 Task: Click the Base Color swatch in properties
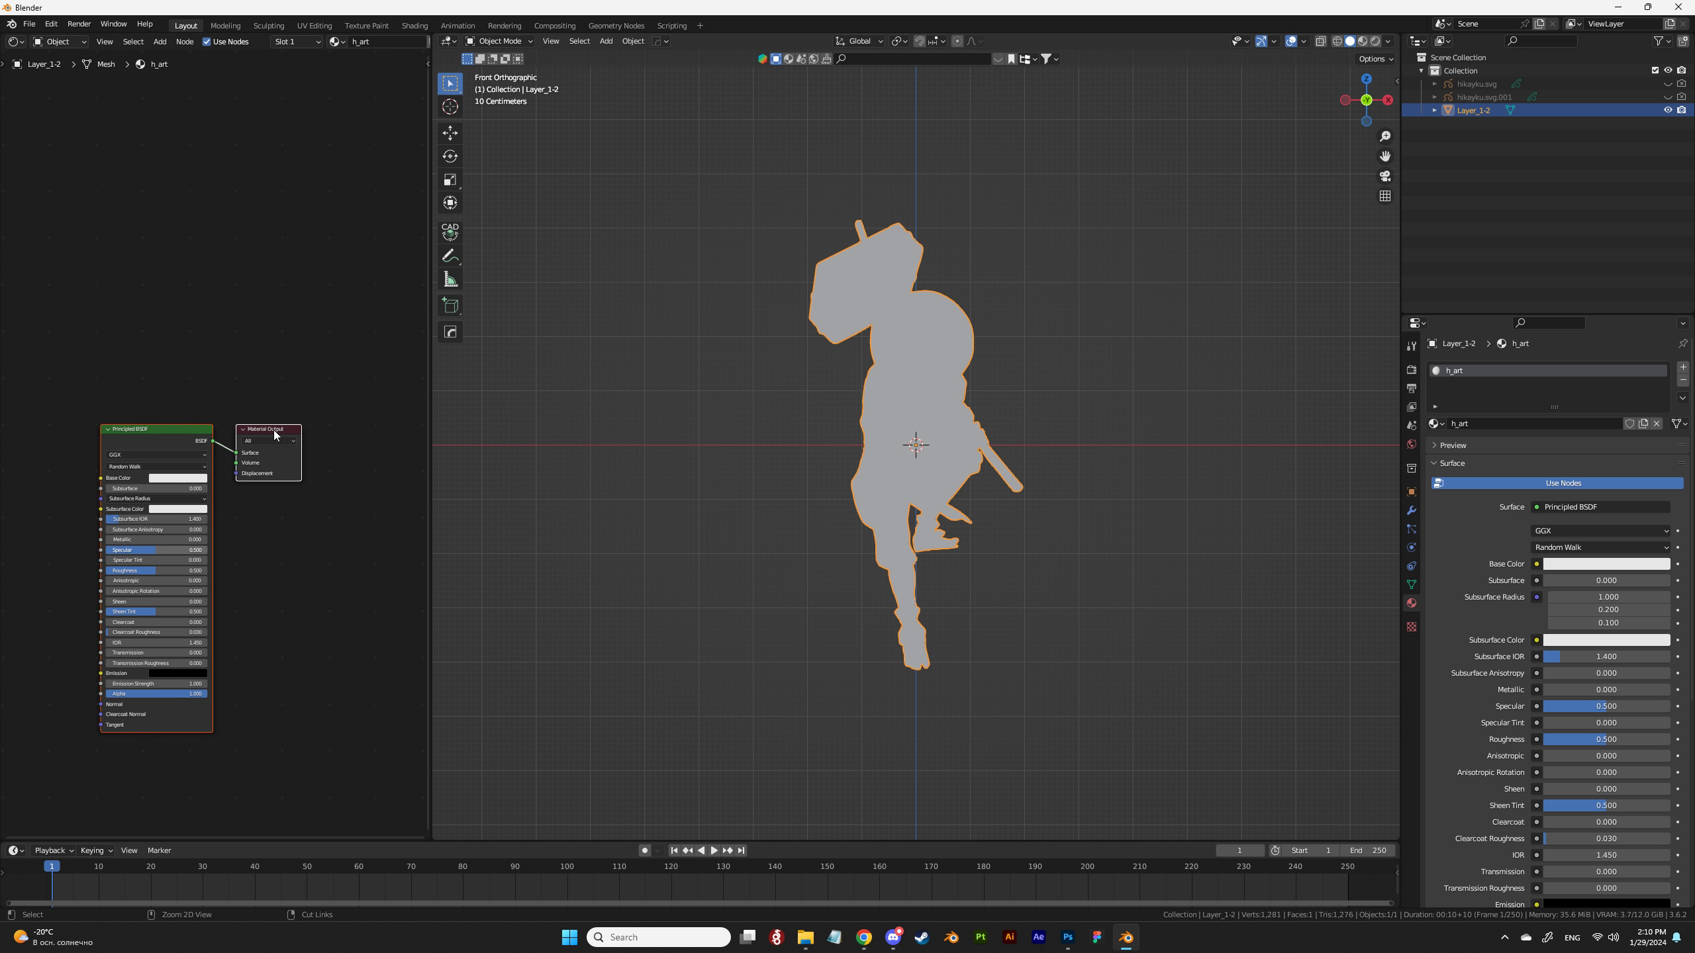(1606, 564)
